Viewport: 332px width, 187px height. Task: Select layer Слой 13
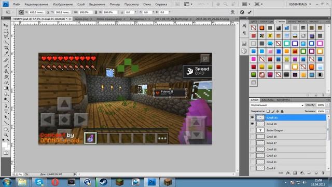[291, 156]
